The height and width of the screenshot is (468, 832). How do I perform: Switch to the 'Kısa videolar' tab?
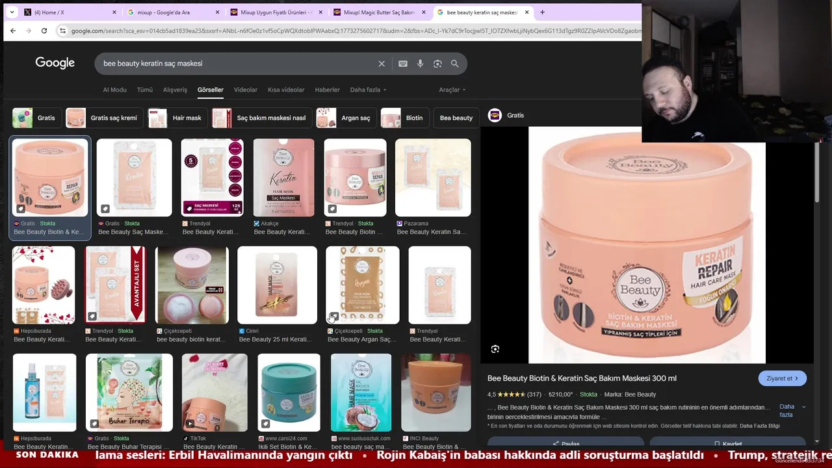tap(286, 90)
